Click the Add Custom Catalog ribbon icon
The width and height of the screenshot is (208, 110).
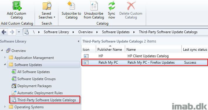pyautogui.click(x=17, y=6)
